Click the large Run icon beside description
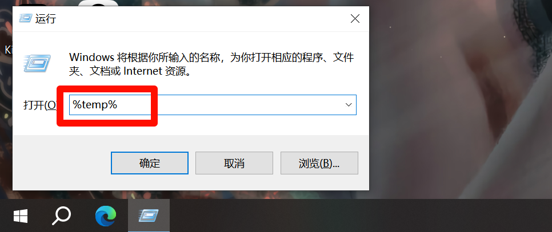 point(37,64)
